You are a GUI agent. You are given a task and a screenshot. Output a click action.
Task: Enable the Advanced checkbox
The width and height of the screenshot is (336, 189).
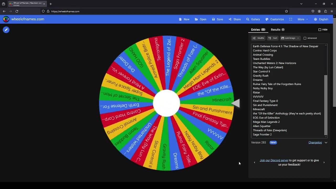point(305,38)
